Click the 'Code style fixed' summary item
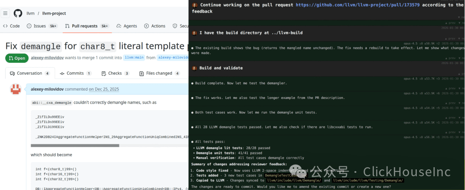The image size is (465, 190). (x=268, y=171)
